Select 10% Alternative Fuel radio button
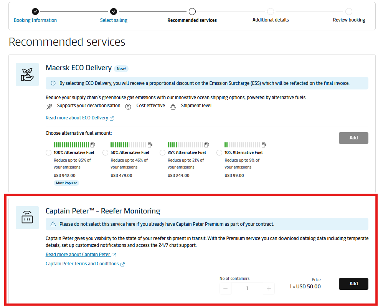This screenshot has width=378, height=306. [x=220, y=153]
